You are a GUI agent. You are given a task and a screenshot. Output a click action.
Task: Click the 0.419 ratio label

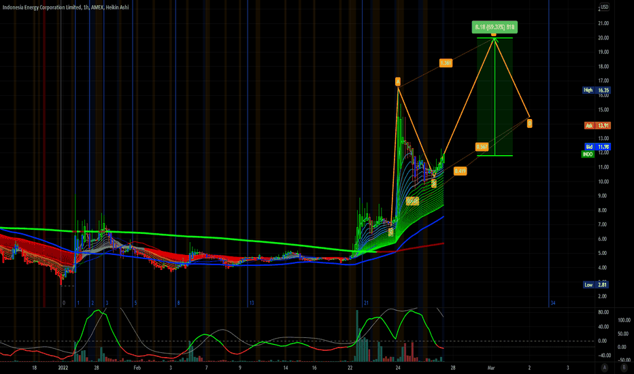pyautogui.click(x=460, y=171)
